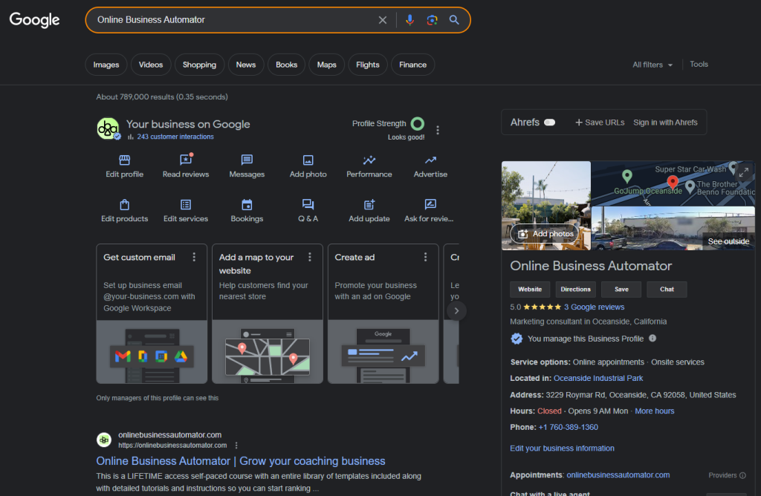Open Read reviews icon
Image resolution: width=761 pixels, height=496 pixels.
click(185, 160)
